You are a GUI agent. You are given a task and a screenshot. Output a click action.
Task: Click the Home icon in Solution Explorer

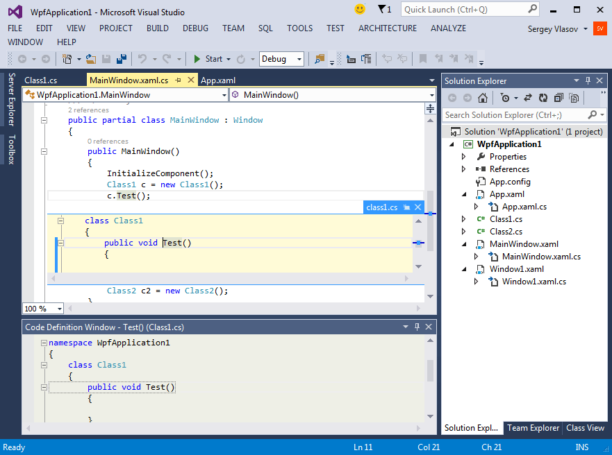tap(483, 98)
